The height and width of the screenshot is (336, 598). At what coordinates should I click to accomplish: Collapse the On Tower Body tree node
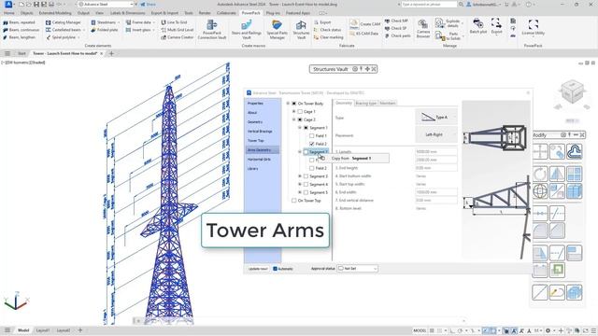tap(288, 104)
